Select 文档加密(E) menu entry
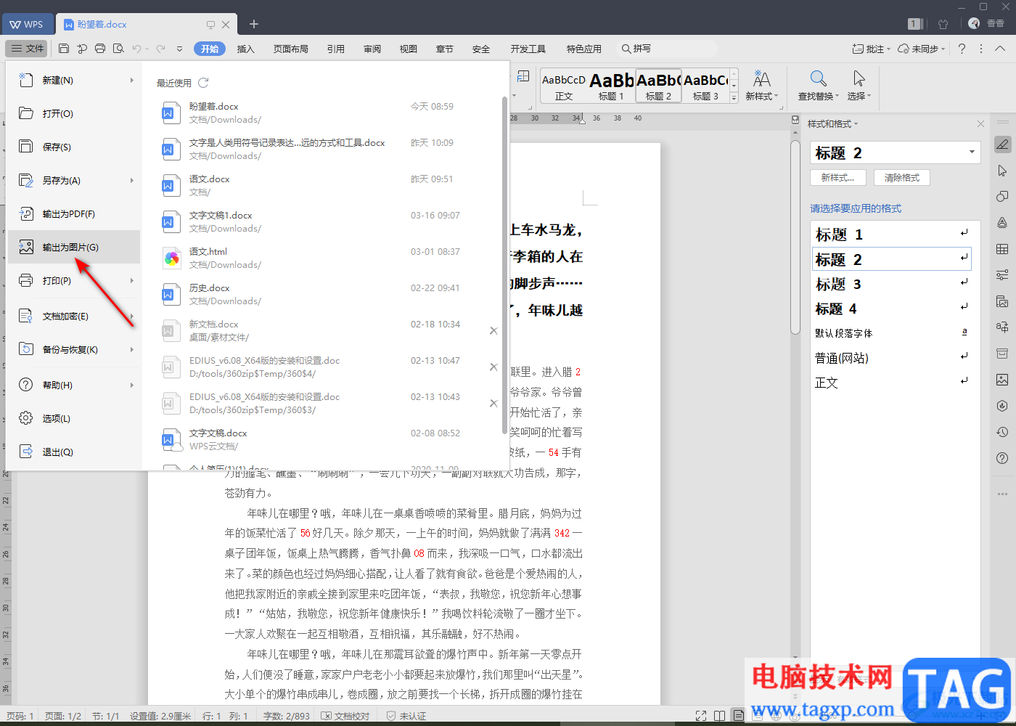The height and width of the screenshot is (726, 1016). pos(74,317)
